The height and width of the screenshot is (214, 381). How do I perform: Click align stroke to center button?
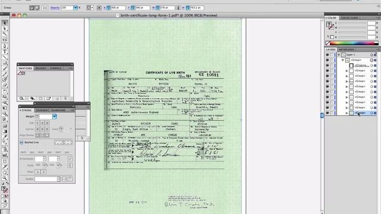click(x=38, y=135)
